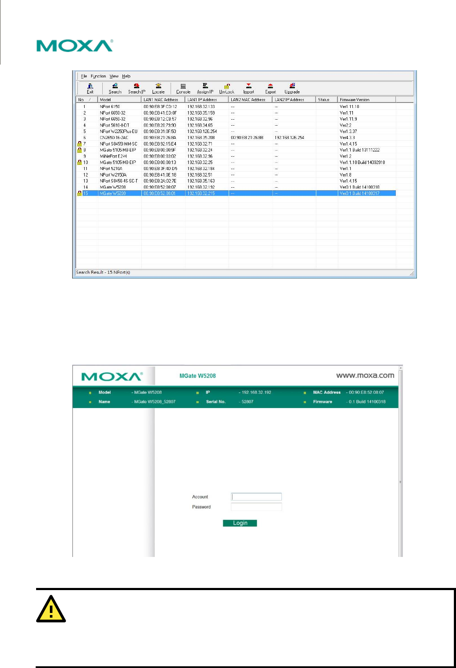Click the Assign IP toolbar icon

205,88
